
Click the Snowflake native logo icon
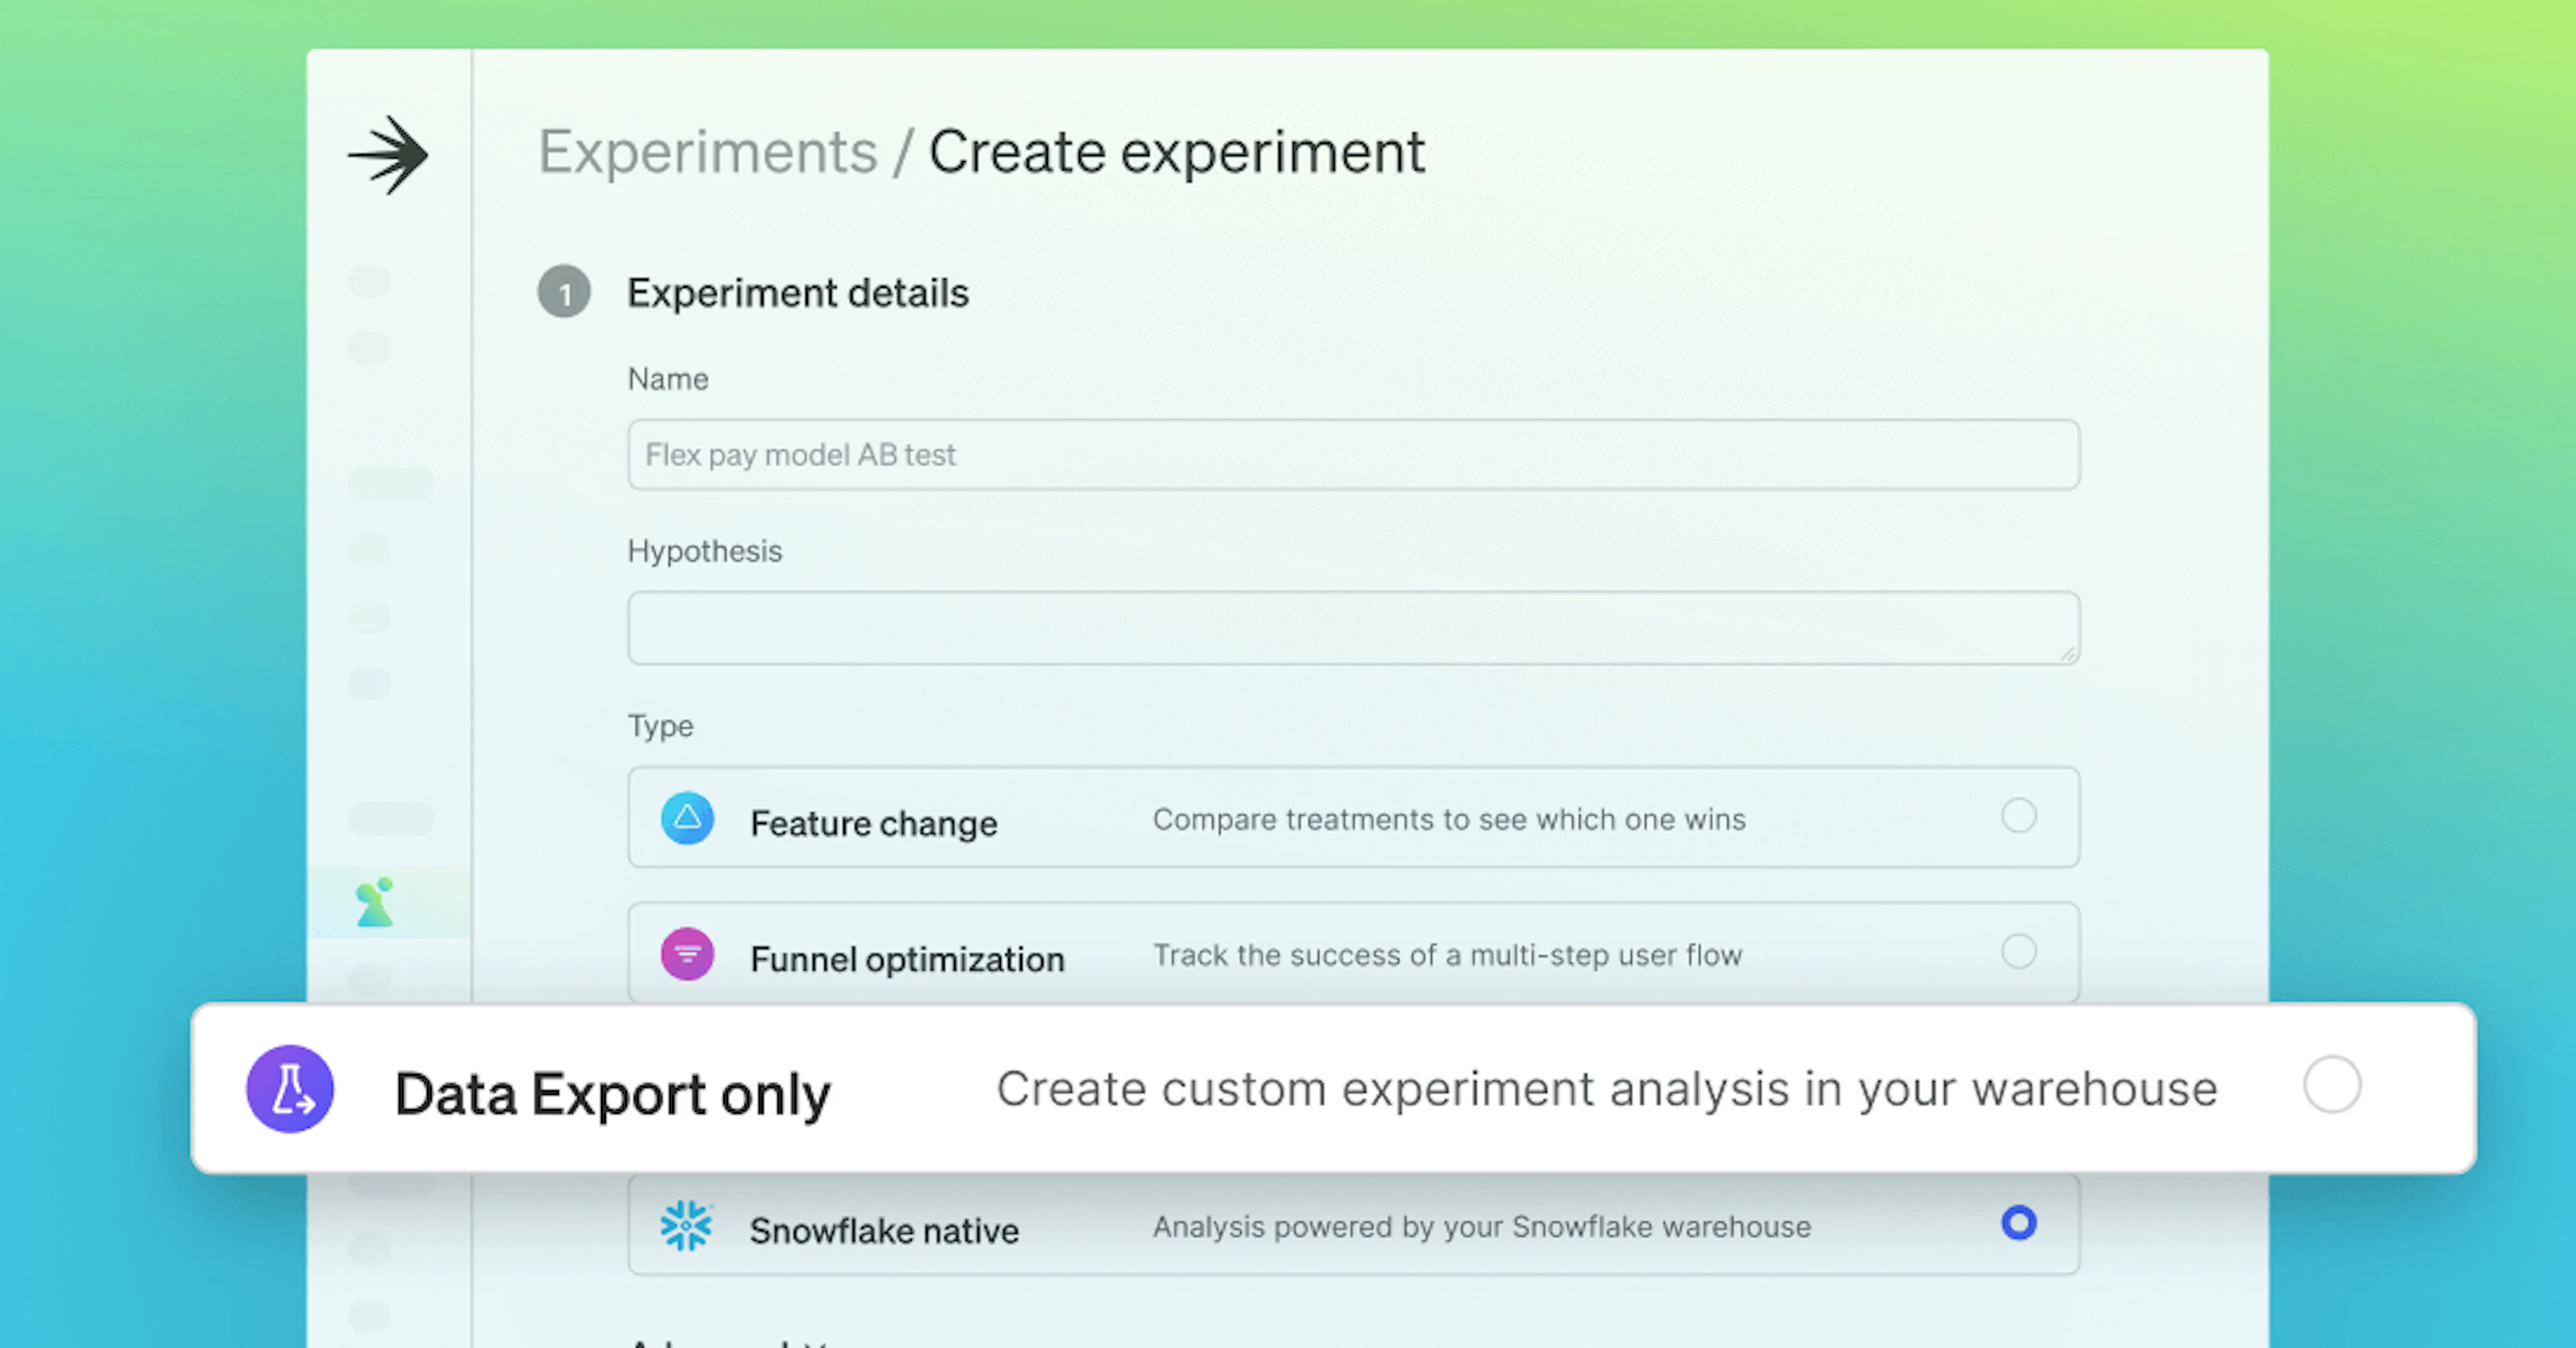tap(686, 1225)
